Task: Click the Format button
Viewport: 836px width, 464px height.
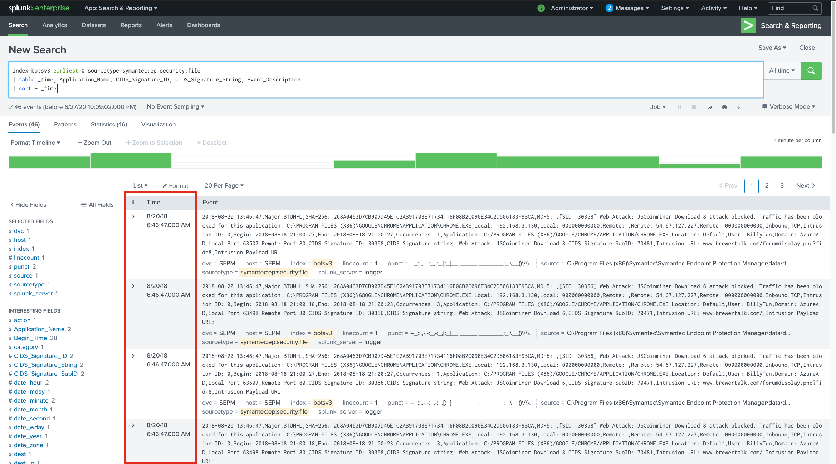Action: click(175, 186)
